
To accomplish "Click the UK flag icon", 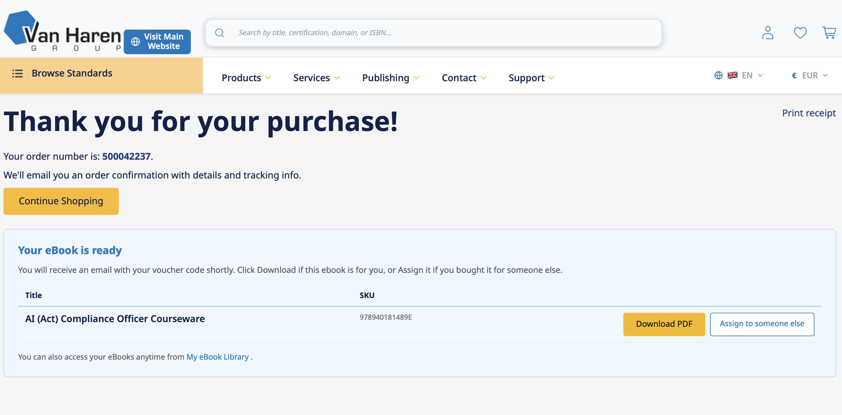I will pyautogui.click(x=732, y=75).
